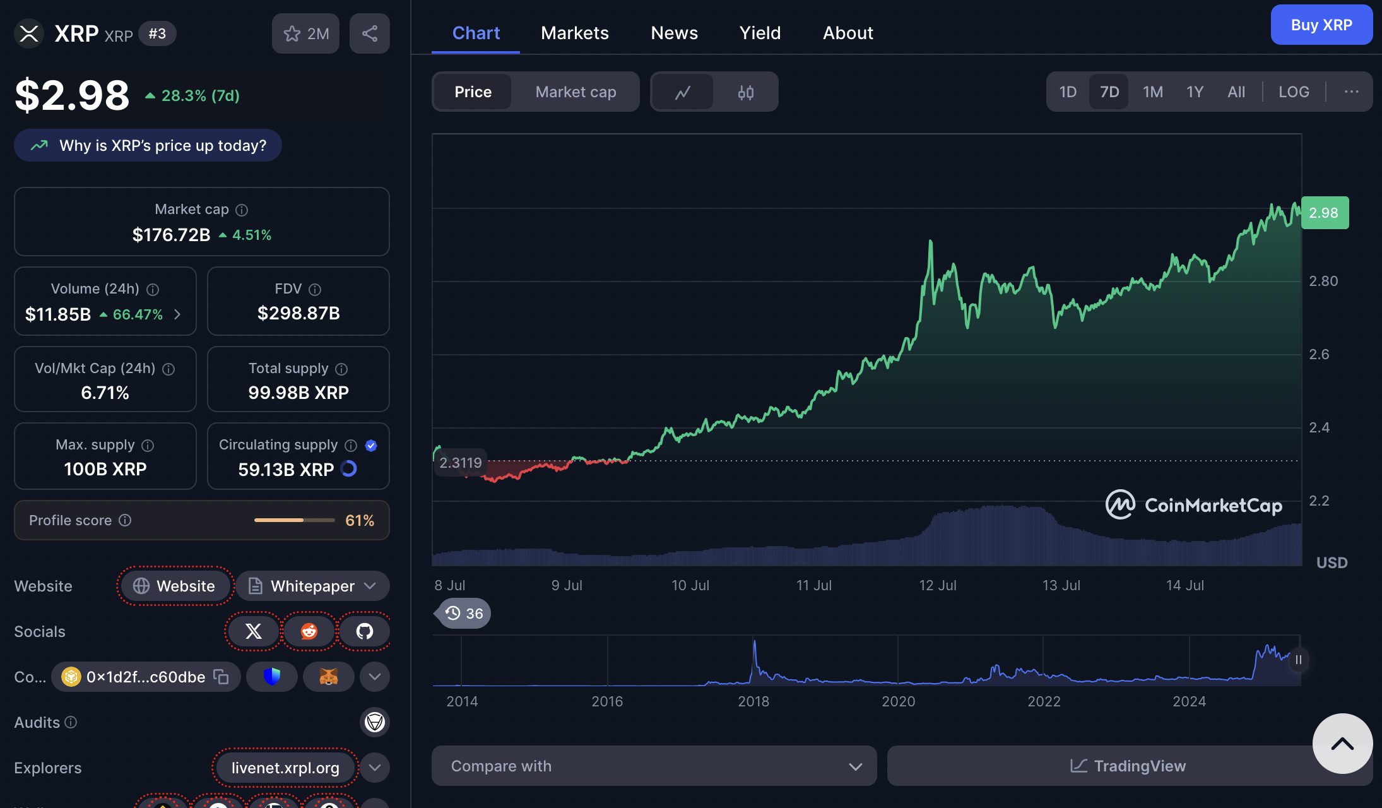Click the timeline range pause handle
The width and height of the screenshot is (1382, 808).
1298,660
